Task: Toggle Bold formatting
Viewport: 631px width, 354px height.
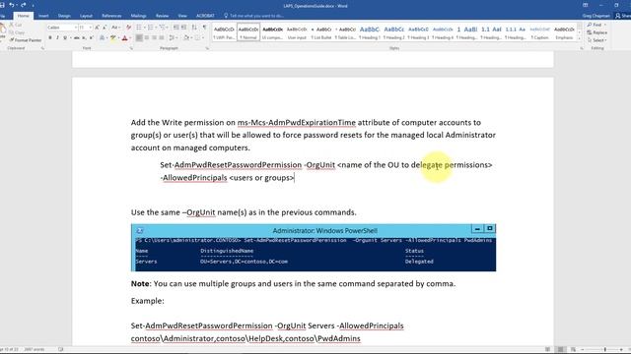Action: [50, 37]
